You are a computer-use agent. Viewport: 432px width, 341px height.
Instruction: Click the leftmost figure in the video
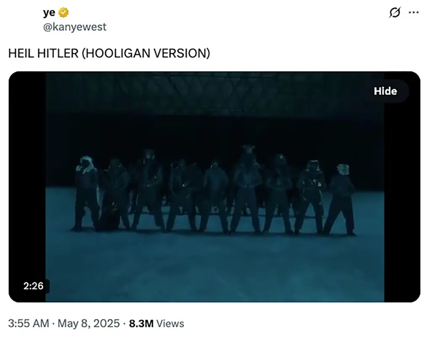click(86, 192)
